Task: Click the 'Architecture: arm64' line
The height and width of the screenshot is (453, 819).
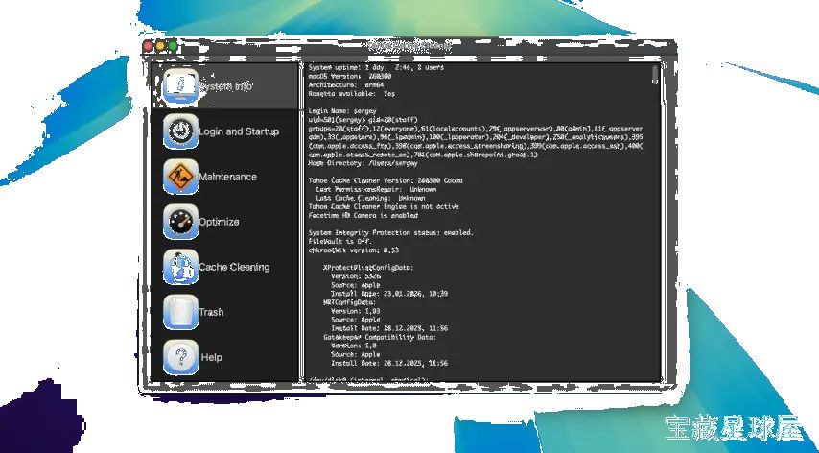Action: click(x=346, y=84)
